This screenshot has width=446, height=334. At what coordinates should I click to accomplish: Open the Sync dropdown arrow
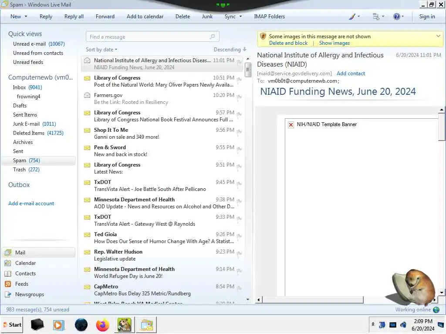240,17
